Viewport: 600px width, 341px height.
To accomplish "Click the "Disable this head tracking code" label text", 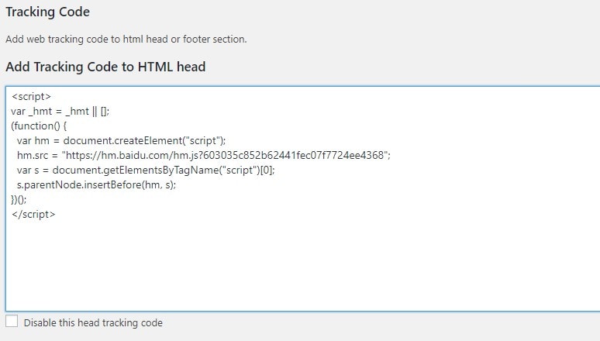I will coord(93,322).
